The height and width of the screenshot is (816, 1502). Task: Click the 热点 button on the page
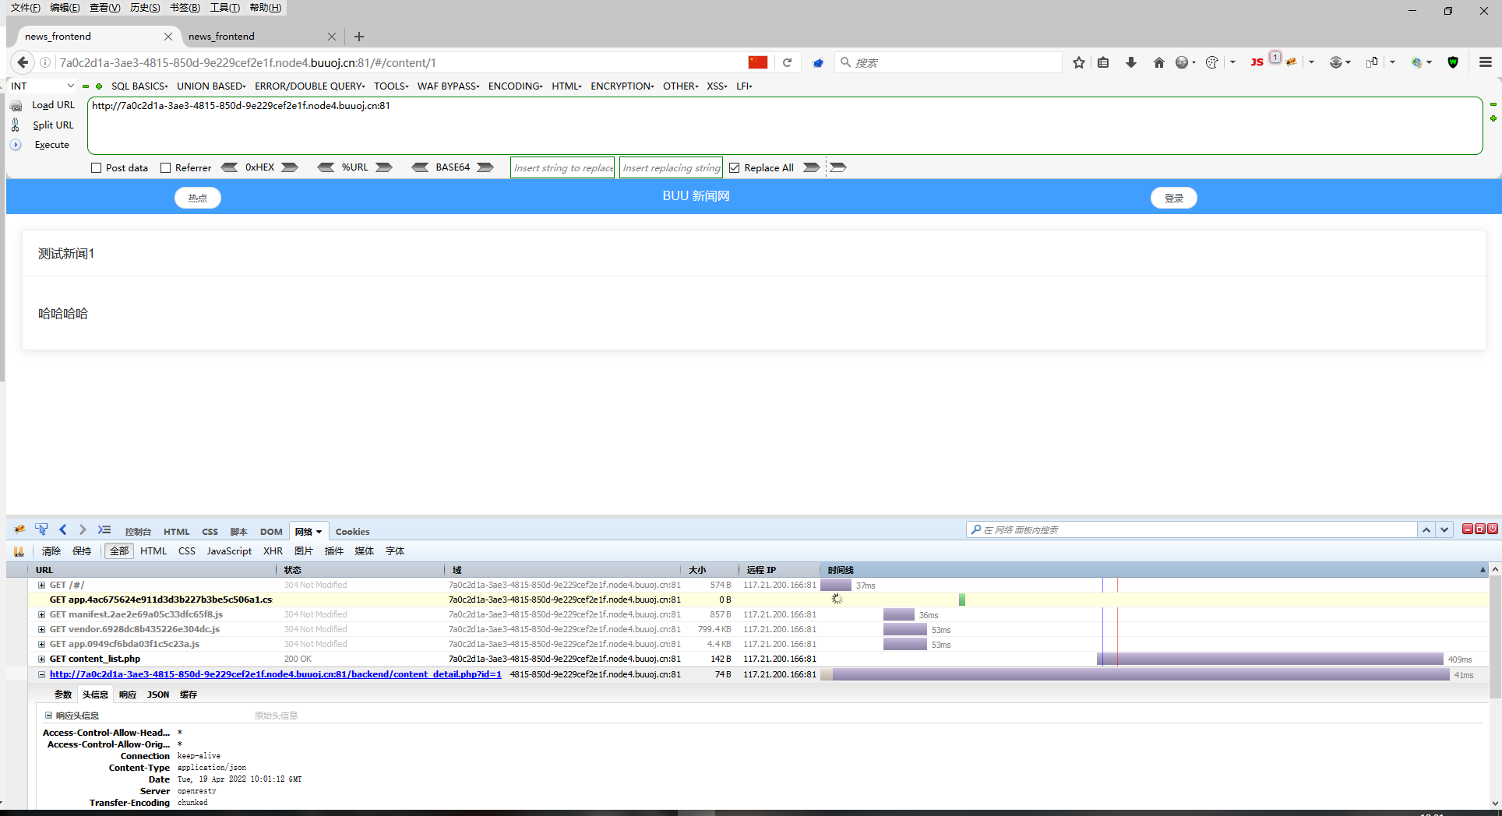coord(197,197)
